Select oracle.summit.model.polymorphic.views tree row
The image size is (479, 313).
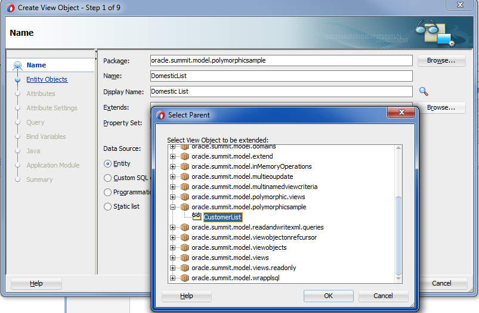(x=248, y=197)
